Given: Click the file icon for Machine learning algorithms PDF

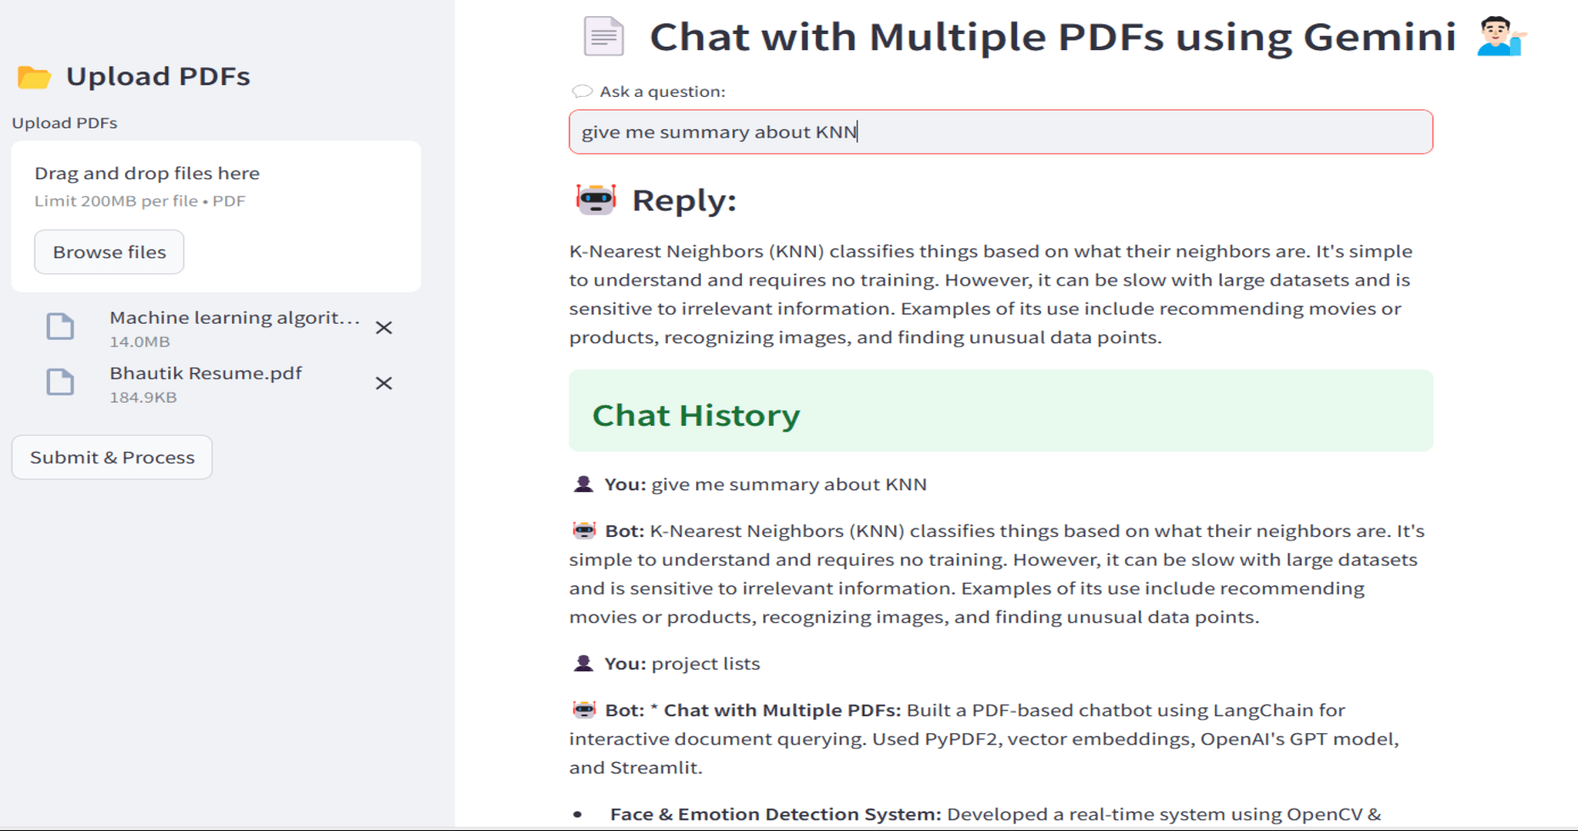Looking at the screenshot, I should pos(59,326).
